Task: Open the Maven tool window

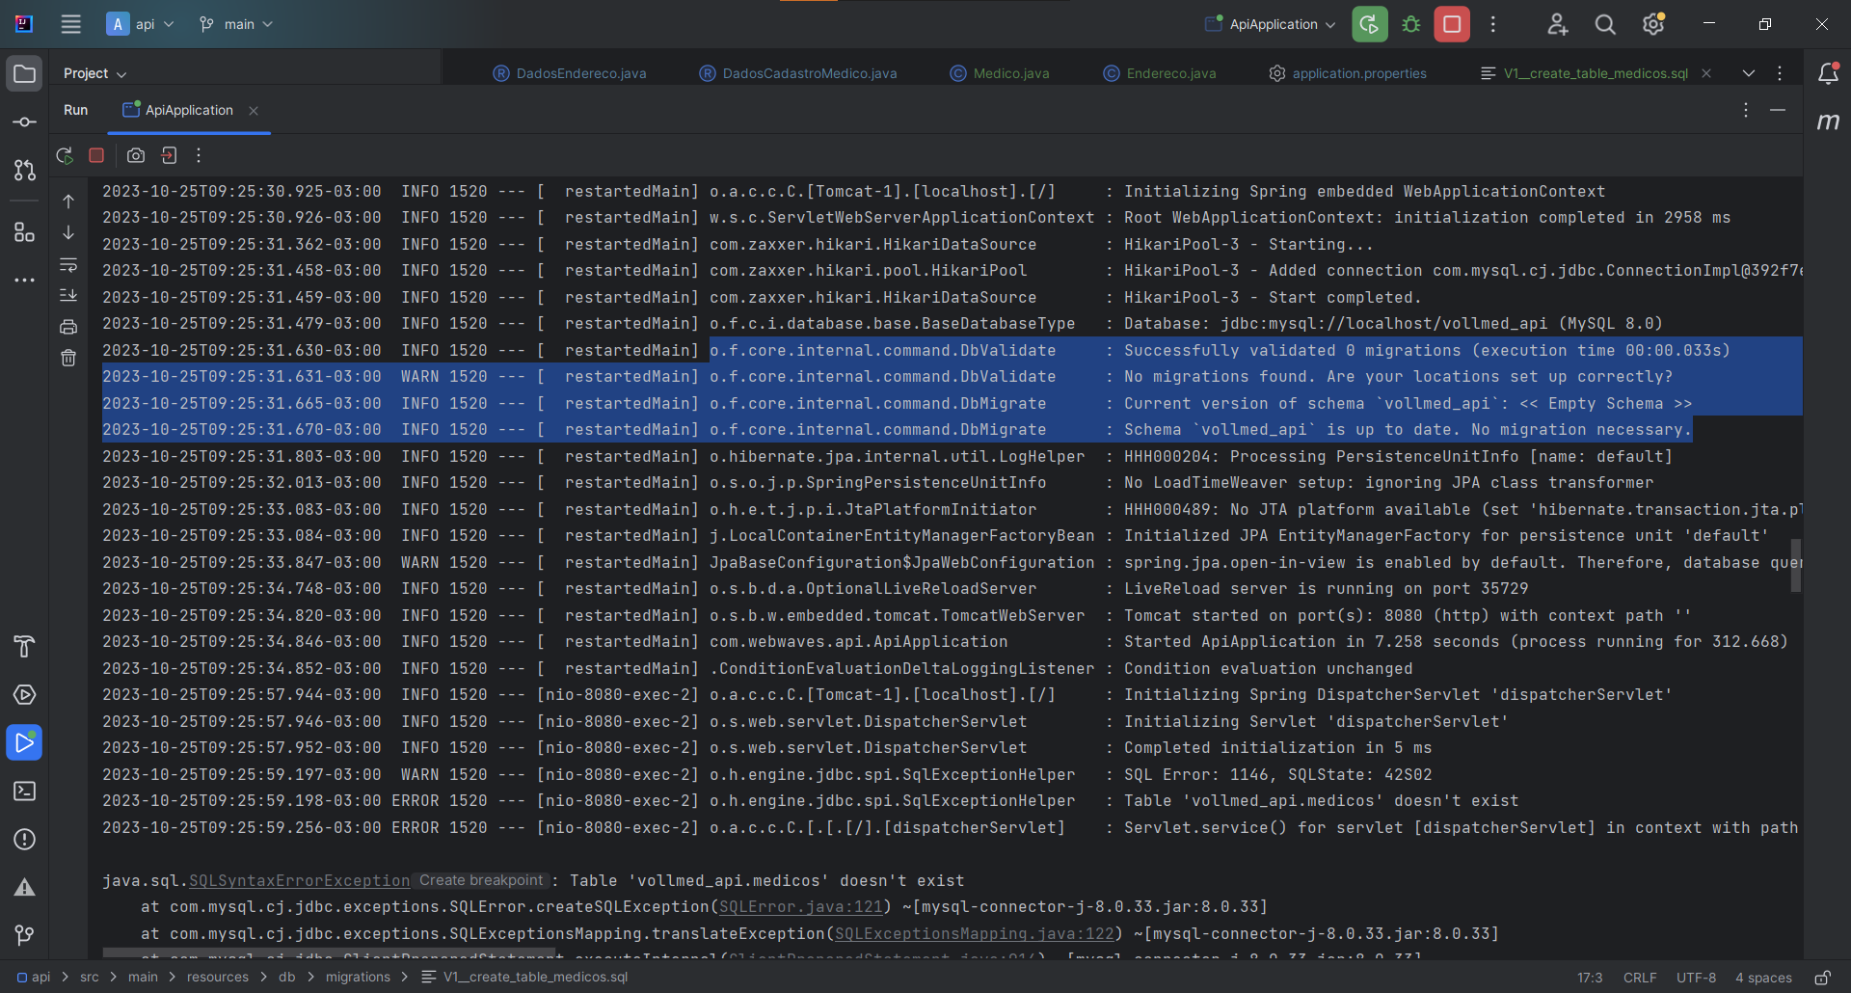Action: pos(1828,121)
